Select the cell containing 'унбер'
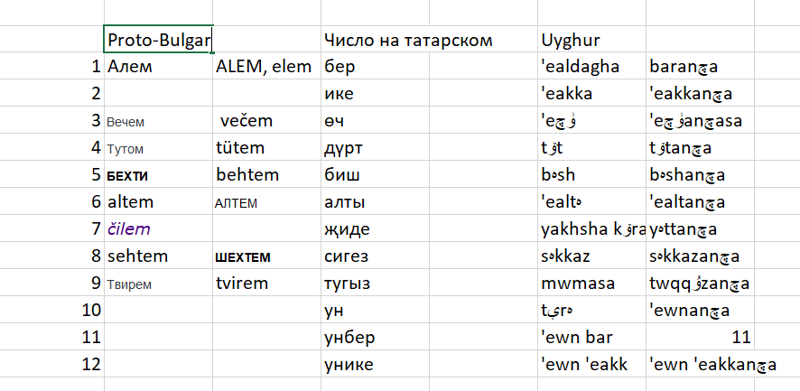This screenshot has height=391, width=800. (x=375, y=337)
